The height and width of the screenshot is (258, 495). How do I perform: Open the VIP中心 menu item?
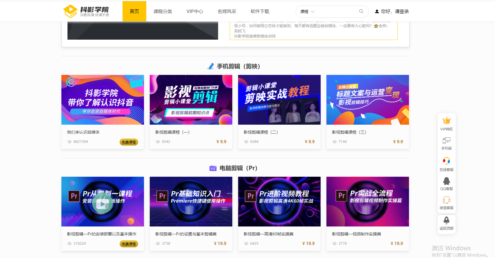(195, 11)
